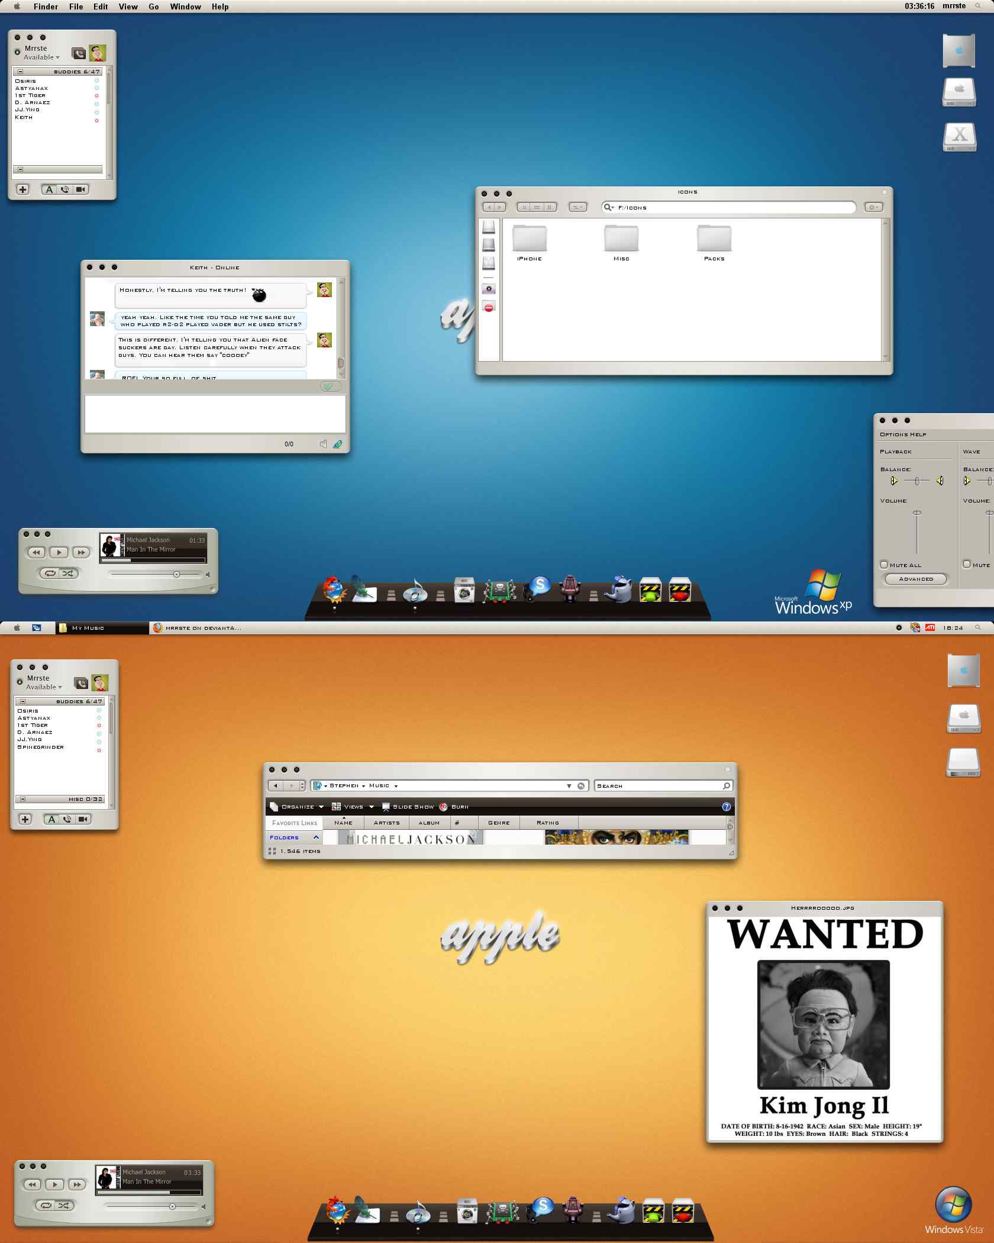Expand the arrow after Music in address breadcrumb
Viewport: 994px width, 1243px height.
[396, 786]
